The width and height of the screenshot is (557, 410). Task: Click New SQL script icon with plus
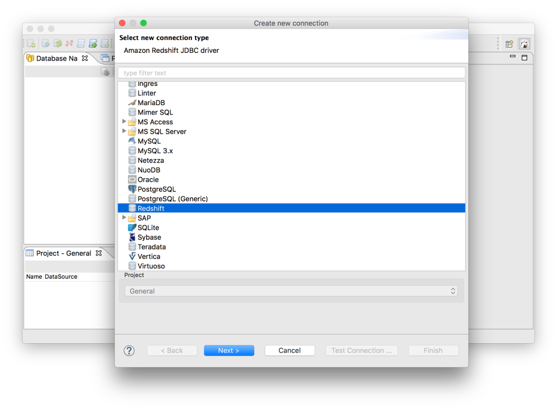tap(105, 44)
